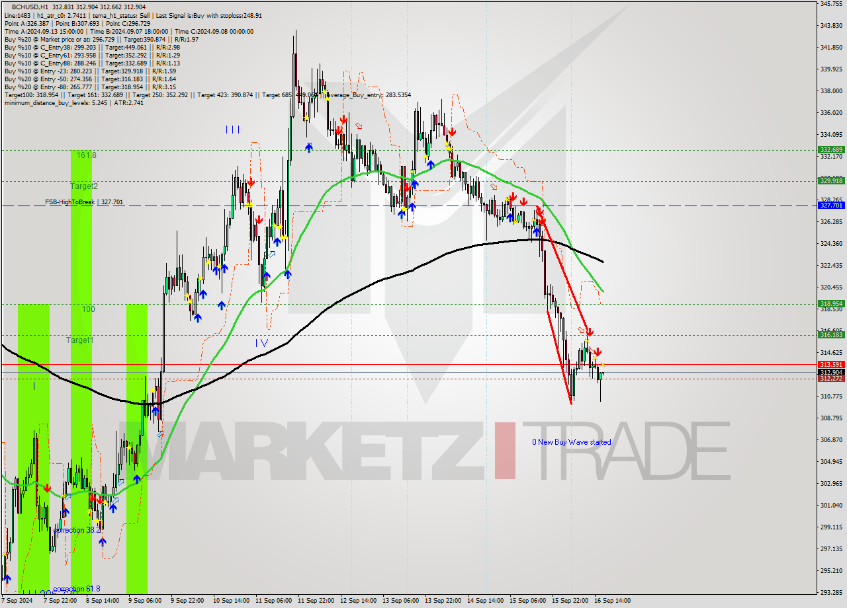Click the '16 Sep 14:00' time axis label
The image size is (847, 608).
tap(612, 601)
